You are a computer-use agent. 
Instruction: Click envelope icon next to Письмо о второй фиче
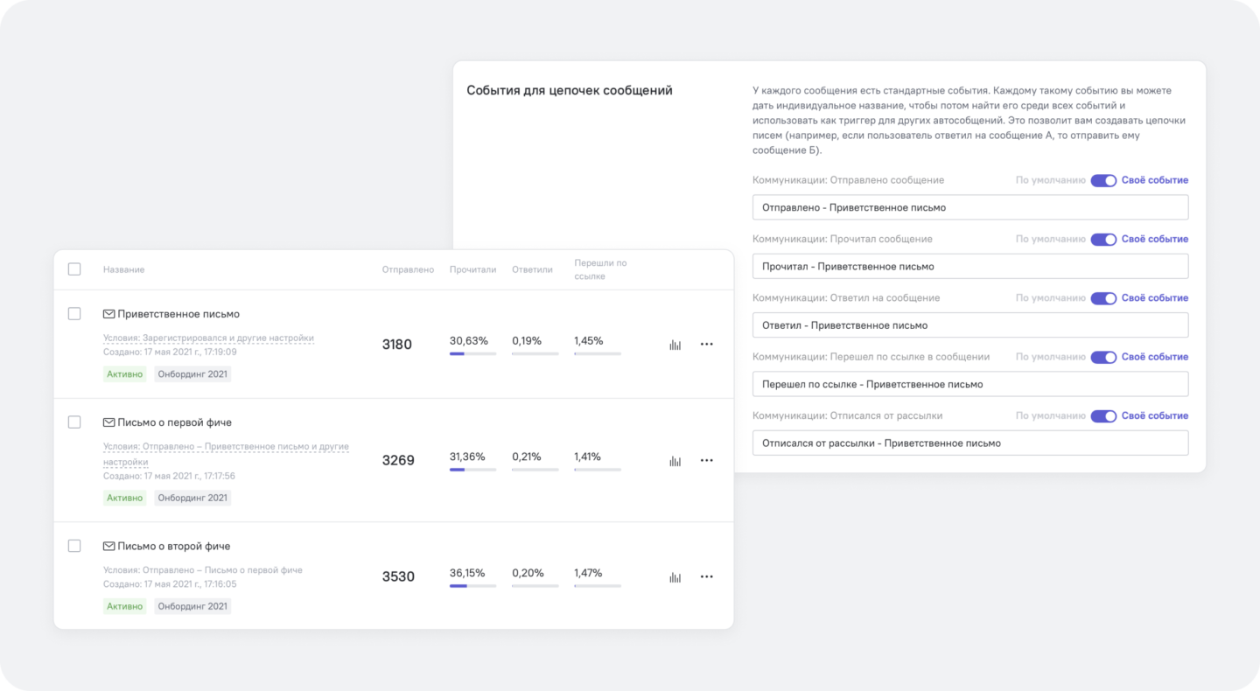tap(109, 546)
